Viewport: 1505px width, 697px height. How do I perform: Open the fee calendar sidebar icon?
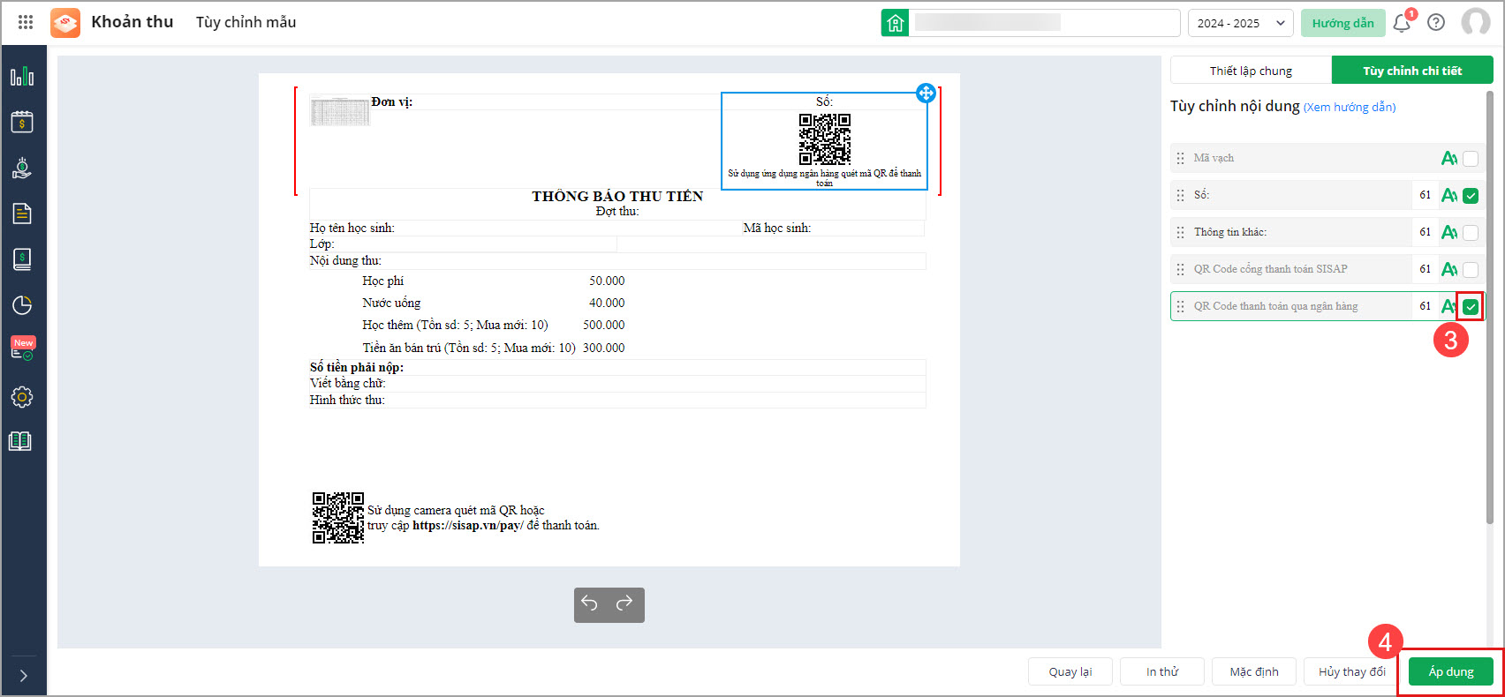point(22,122)
